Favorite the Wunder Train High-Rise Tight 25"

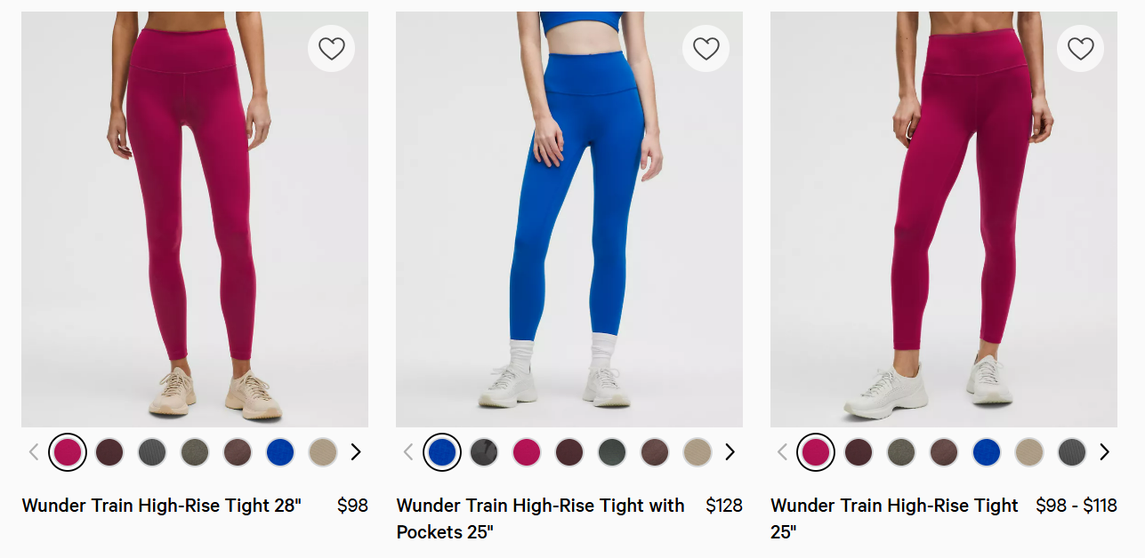[x=1080, y=49]
